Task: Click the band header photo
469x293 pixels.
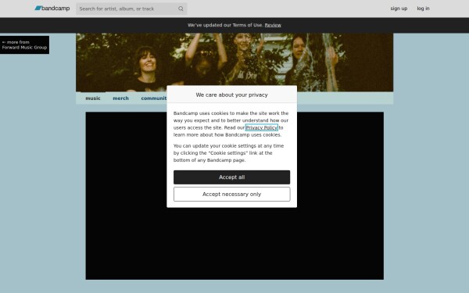Action: pos(234,63)
